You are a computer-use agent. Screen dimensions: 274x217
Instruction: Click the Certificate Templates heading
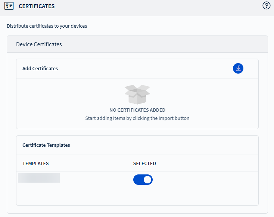(x=46, y=145)
